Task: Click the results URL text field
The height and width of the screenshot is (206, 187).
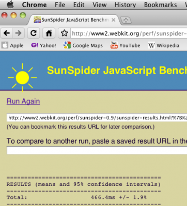Action: [x=97, y=118]
